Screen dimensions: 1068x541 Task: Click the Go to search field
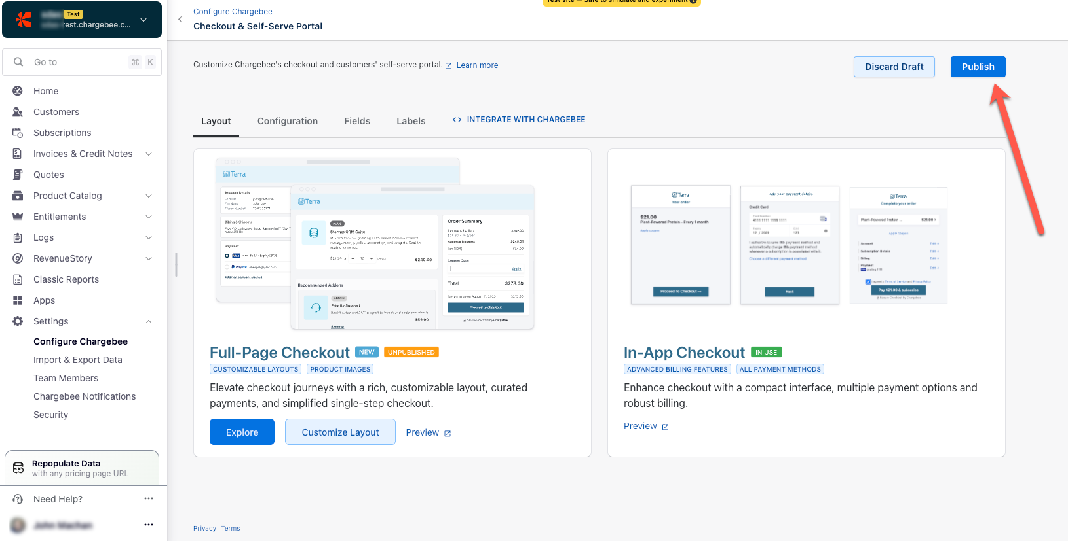click(x=82, y=62)
